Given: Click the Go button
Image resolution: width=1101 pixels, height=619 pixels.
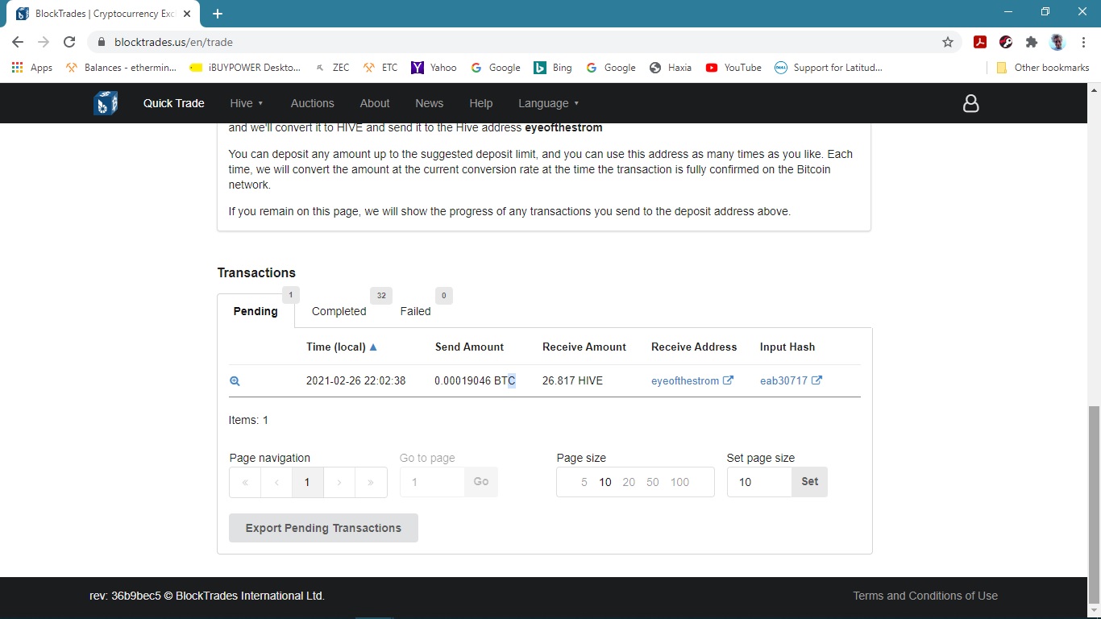Looking at the screenshot, I should point(481,481).
